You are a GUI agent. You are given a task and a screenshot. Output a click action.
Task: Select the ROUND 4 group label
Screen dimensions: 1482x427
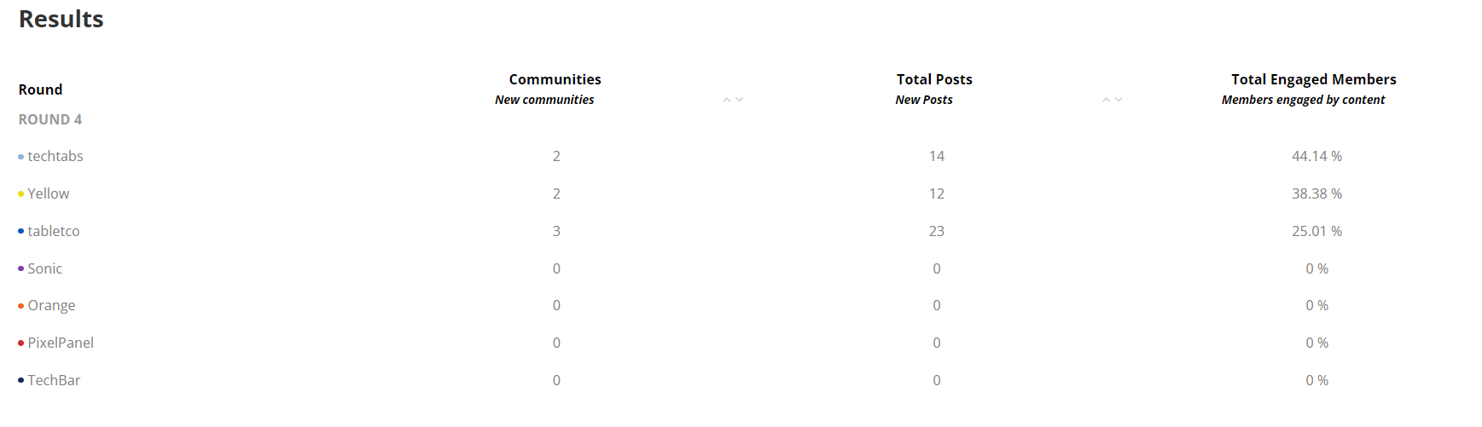coord(50,119)
